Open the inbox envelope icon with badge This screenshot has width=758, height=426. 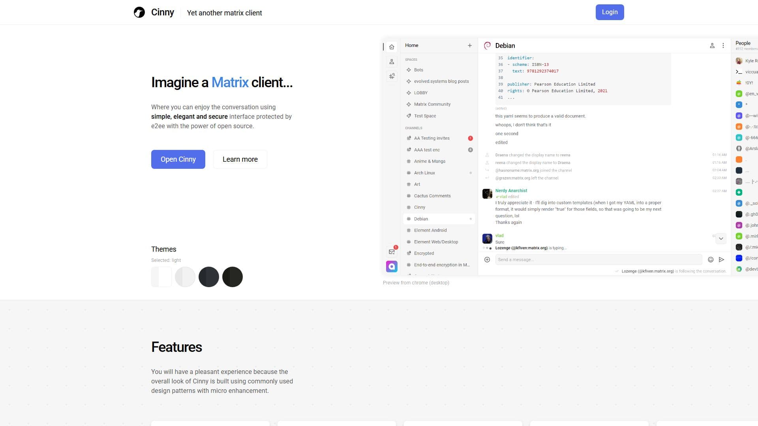(x=392, y=252)
